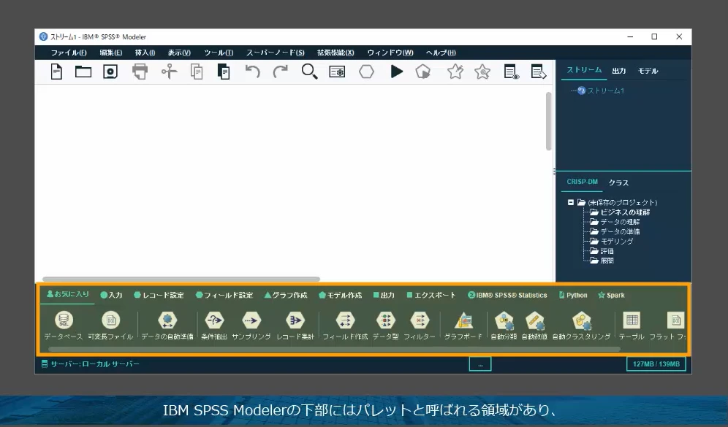
Task: Click the undo arrow in the toolbar
Action: point(254,72)
